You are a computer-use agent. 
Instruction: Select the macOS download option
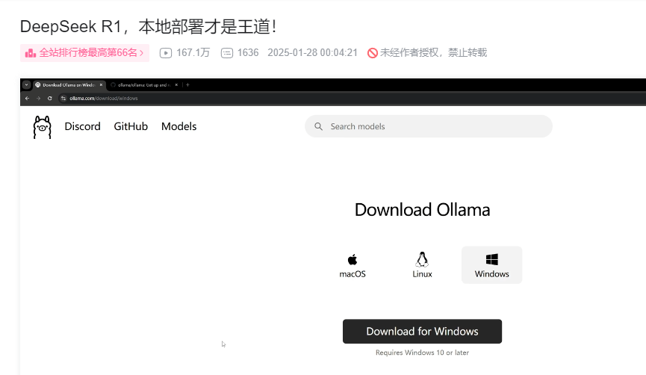(352, 265)
